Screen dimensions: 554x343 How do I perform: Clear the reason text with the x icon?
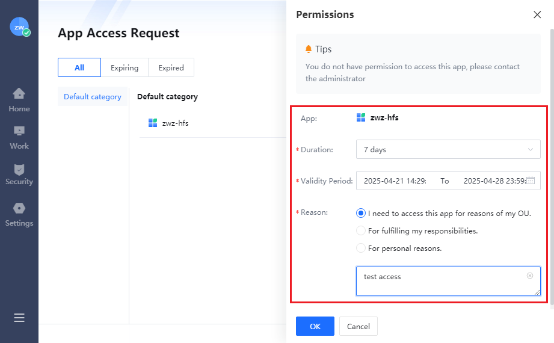pyautogui.click(x=529, y=276)
